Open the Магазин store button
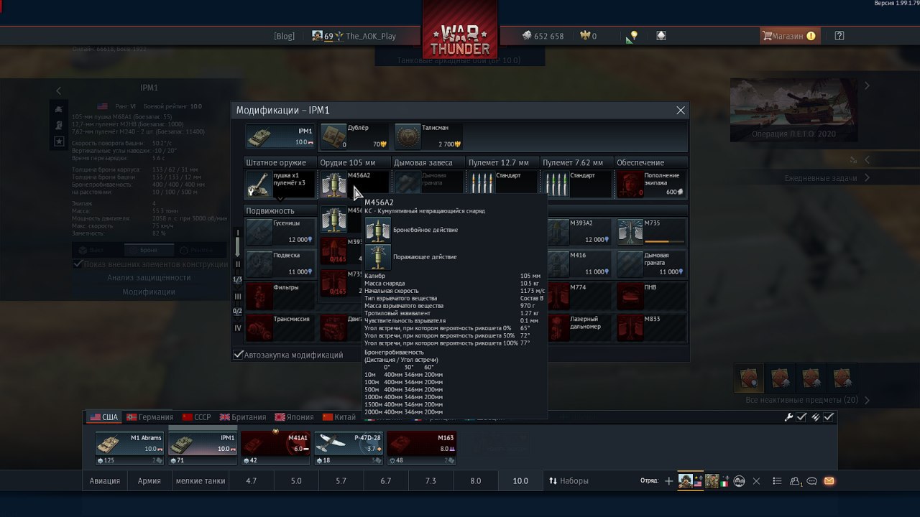 point(788,36)
